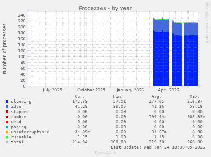Click the 'July 2025' x-axis label

[52, 90]
